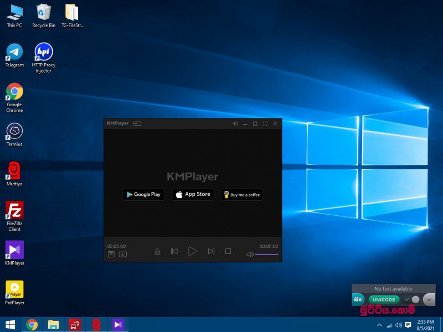Viewport: 443px width, 332px height.
Task: Skip to the previous track in KMPlayer
Action: point(174,251)
